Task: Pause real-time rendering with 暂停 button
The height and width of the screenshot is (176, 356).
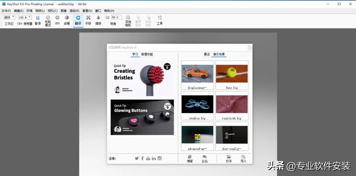Action: [x=38, y=21]
